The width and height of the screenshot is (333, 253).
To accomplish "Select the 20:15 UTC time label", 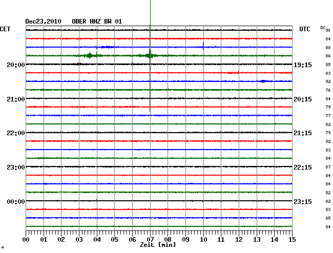I will click(x=303, y=99).
